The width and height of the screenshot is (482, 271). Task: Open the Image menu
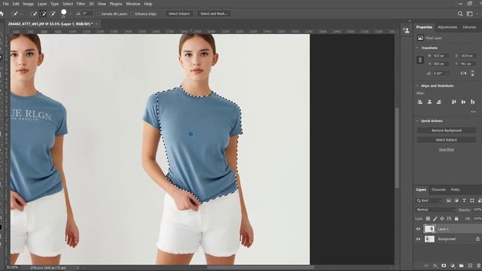pos(28,4)
